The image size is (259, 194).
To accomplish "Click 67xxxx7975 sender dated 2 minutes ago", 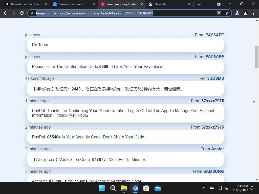I will click(212, 127).
